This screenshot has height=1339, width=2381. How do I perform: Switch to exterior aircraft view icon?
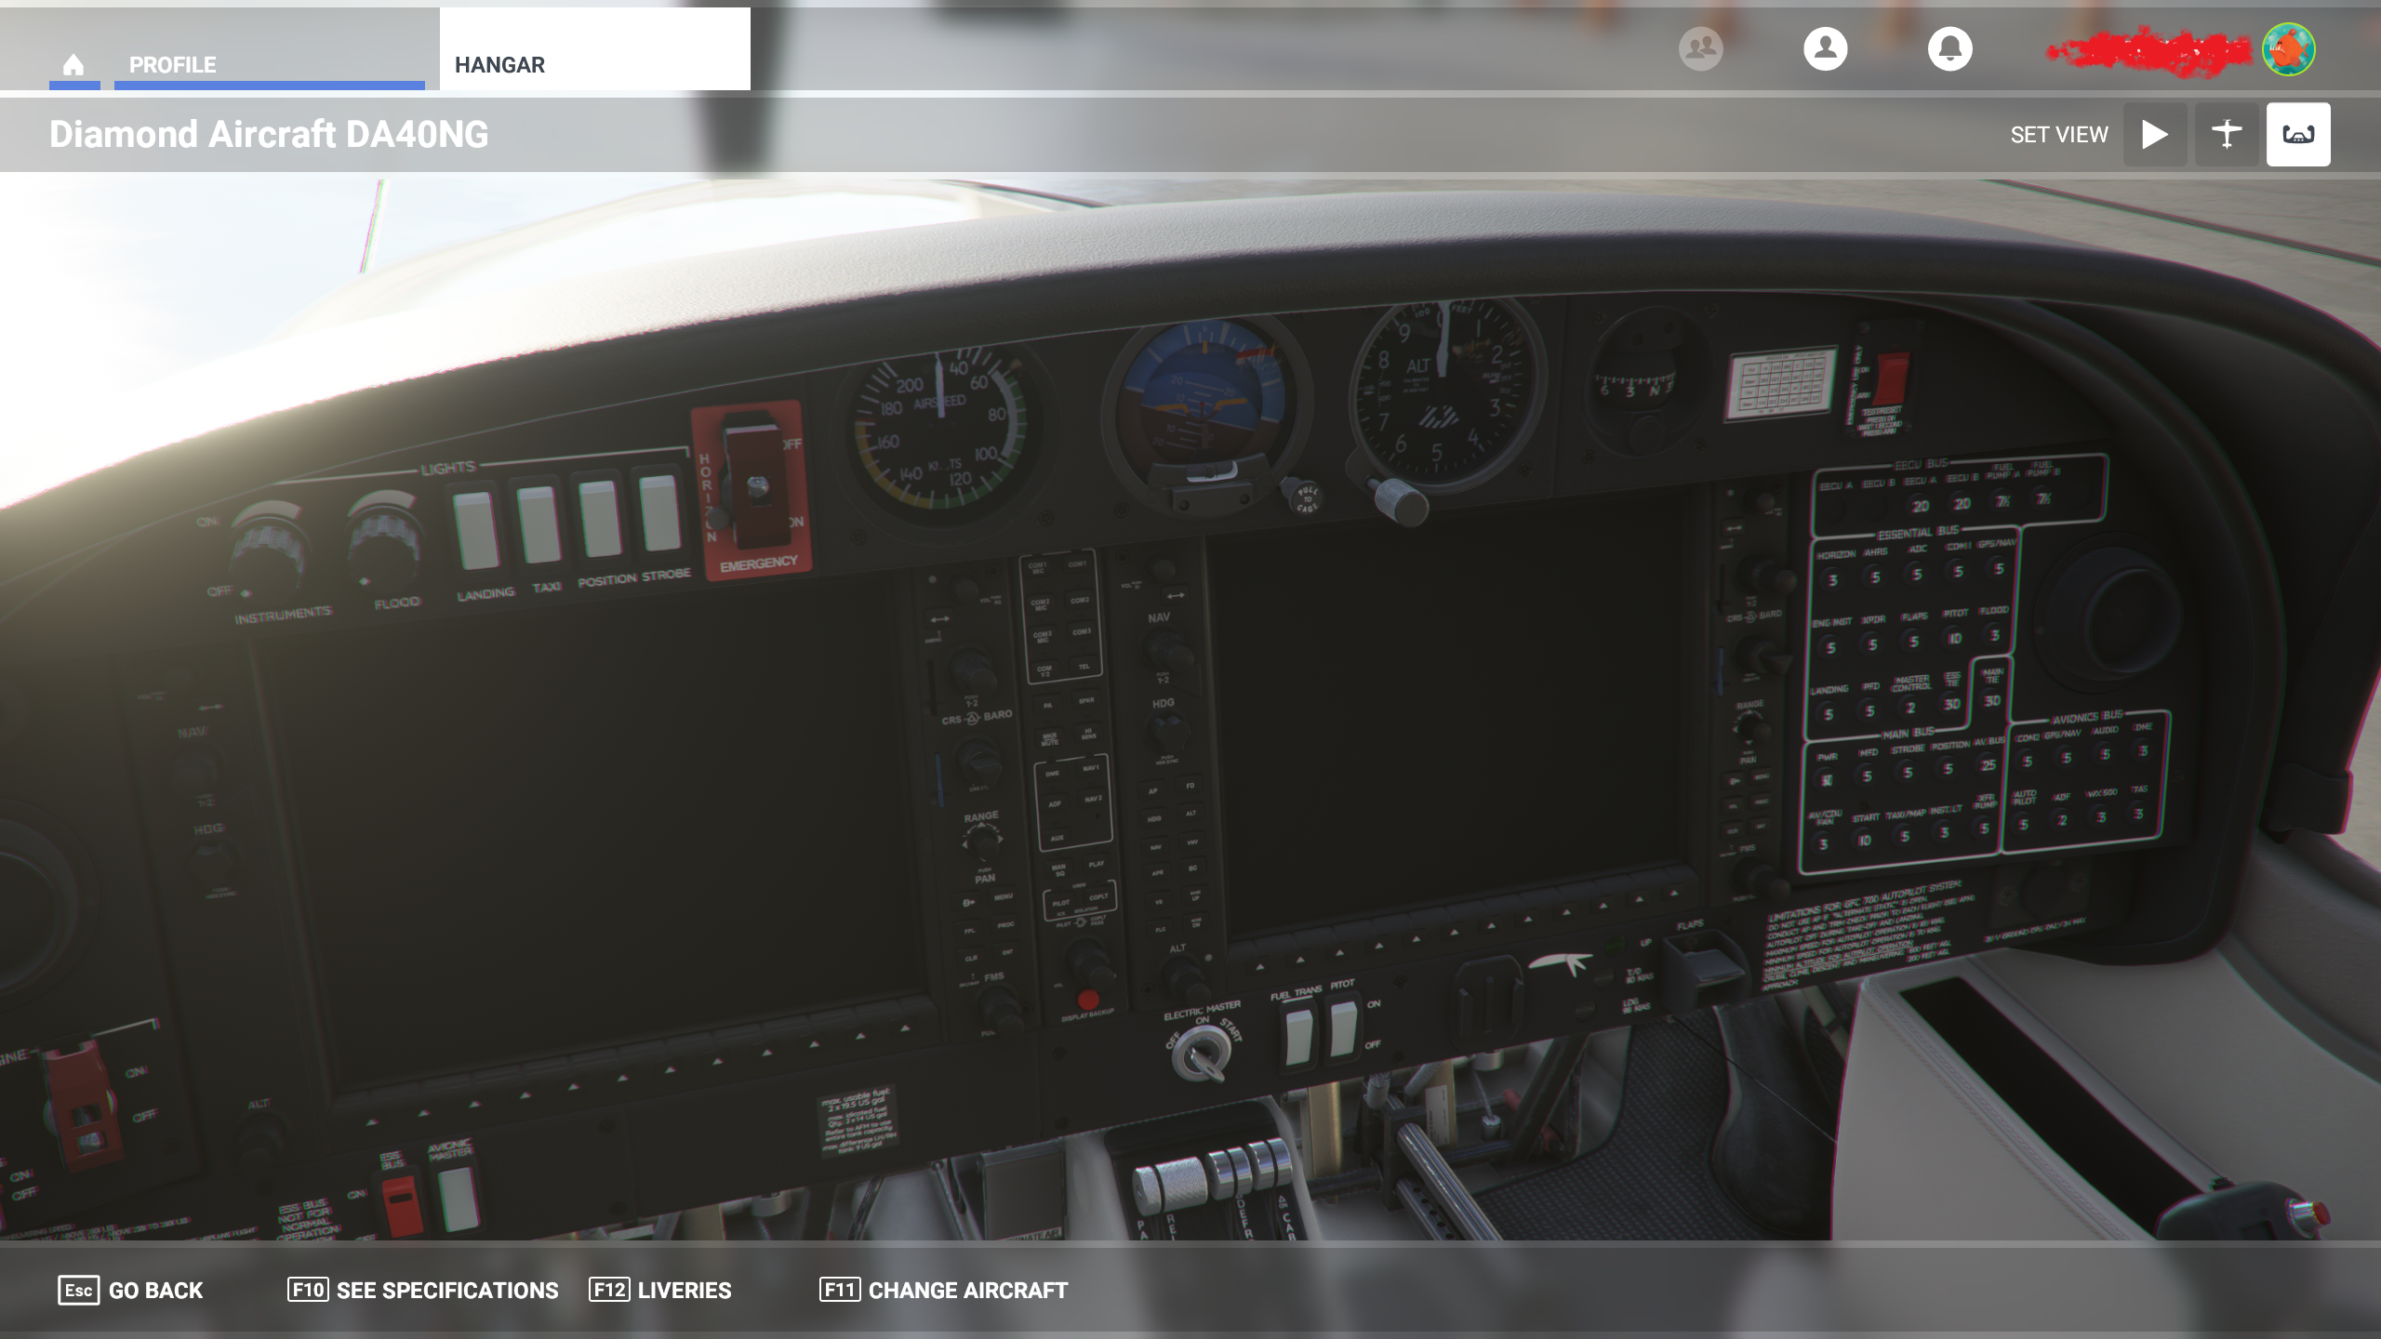(x=2226, y=134)
